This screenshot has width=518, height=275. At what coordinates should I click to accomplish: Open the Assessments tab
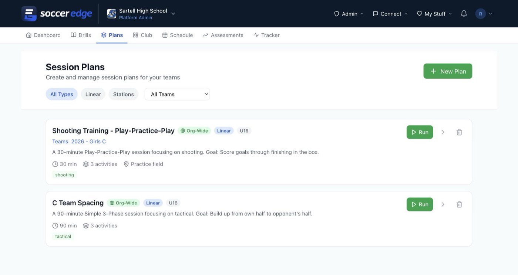tap(223, 35)
